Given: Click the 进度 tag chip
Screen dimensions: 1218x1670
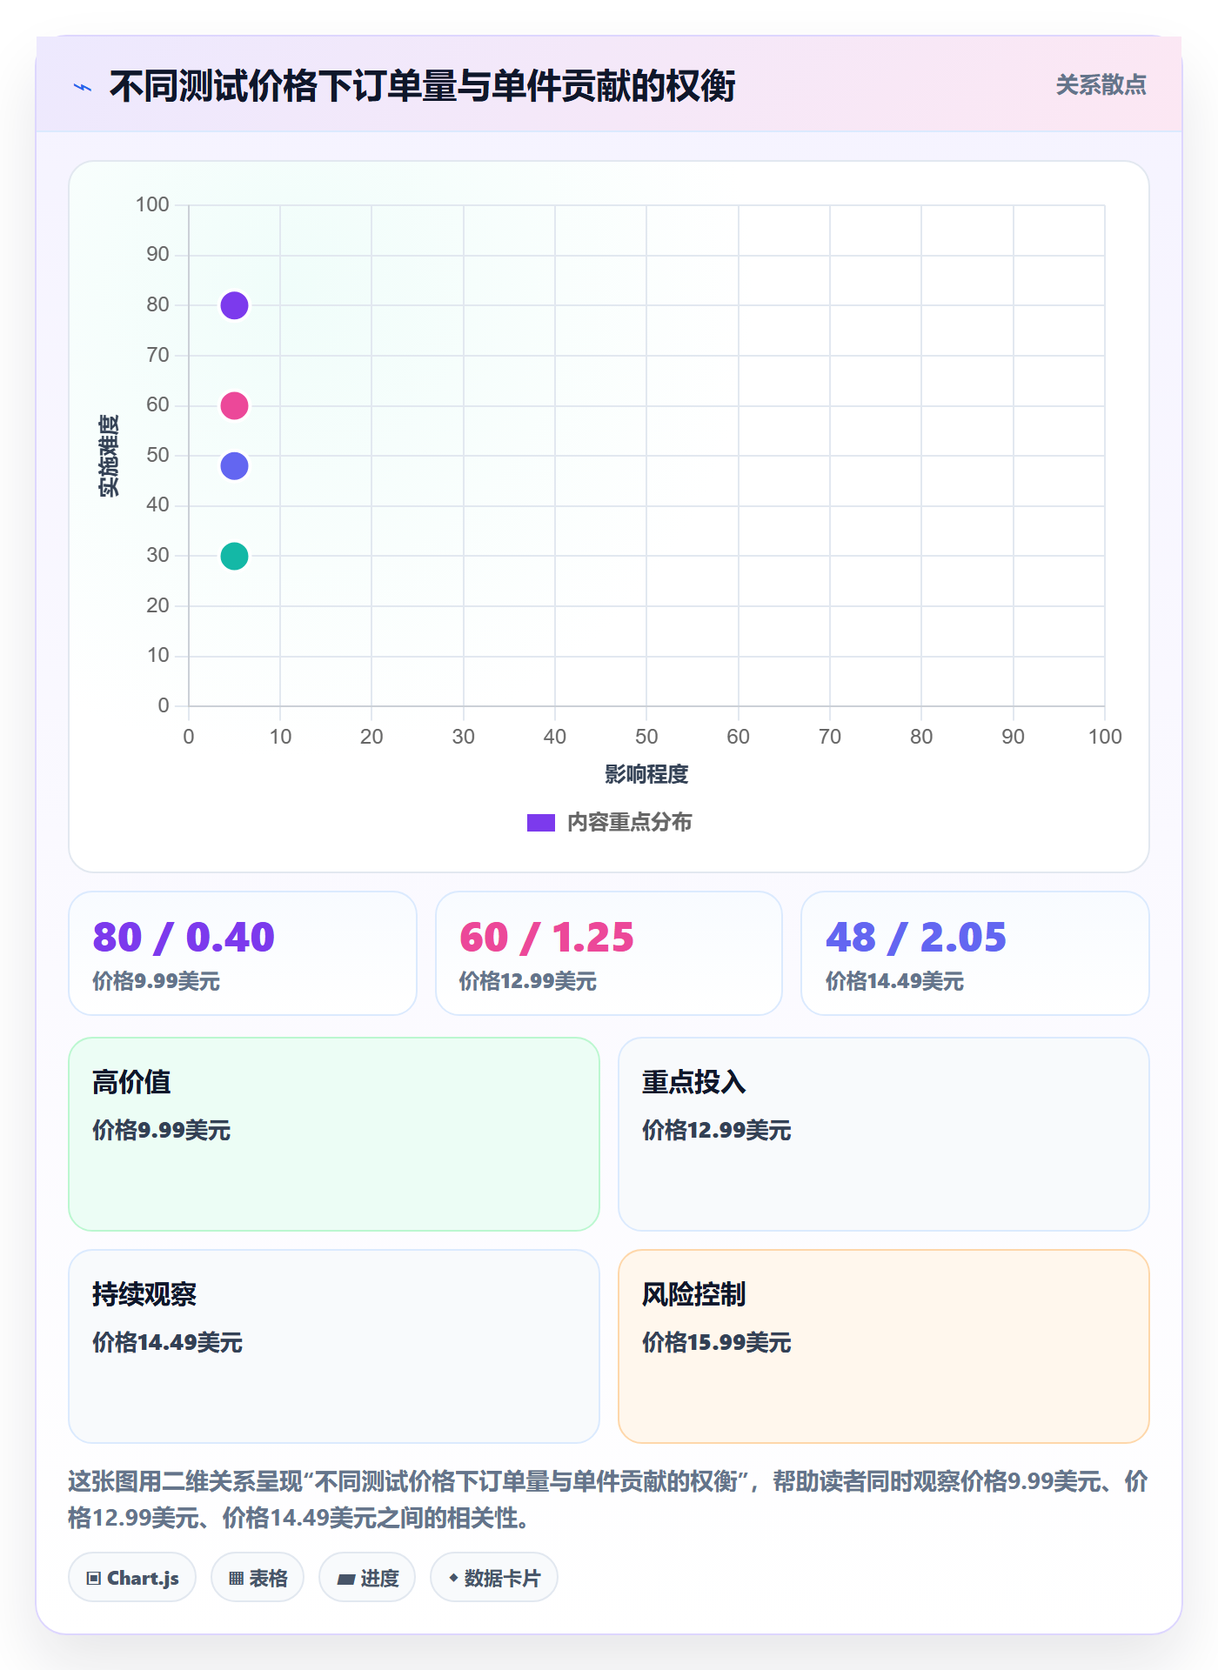Looking at the screenshot, I should (x=367, y=1578).
